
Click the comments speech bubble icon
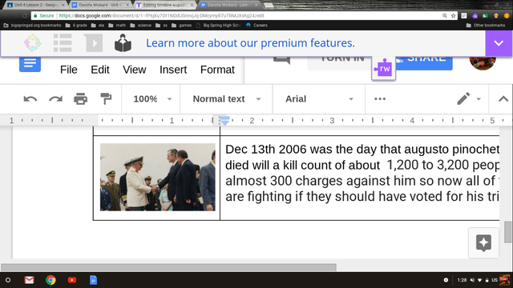pyautogui.click(x=281, y=60)
